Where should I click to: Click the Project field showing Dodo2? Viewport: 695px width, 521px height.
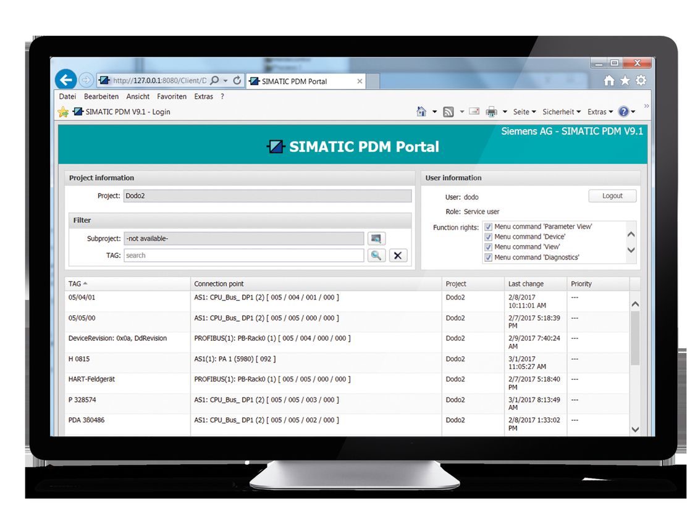(267, 196)
